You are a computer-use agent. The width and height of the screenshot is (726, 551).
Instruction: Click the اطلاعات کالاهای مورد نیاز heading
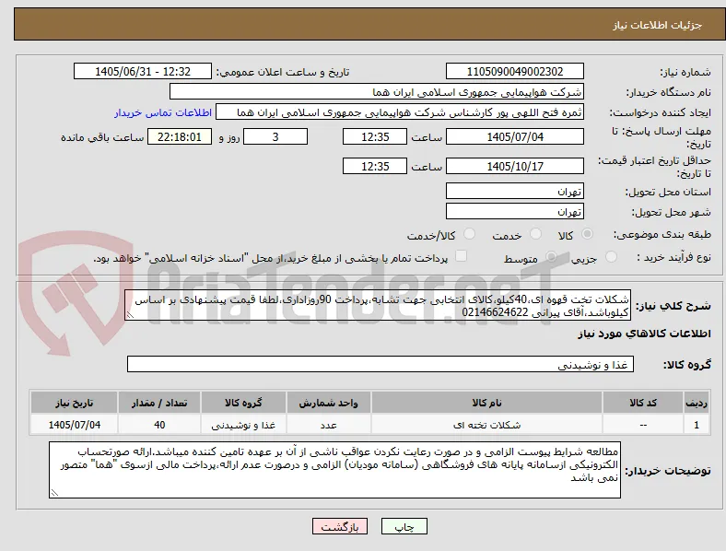tap(644, 334)
